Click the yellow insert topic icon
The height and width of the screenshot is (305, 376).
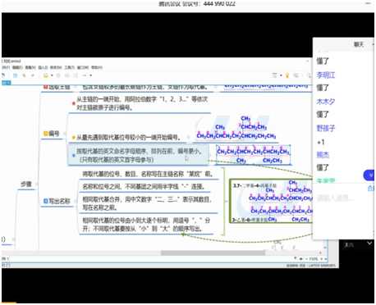pyautogui.click(x=46, y=75)
